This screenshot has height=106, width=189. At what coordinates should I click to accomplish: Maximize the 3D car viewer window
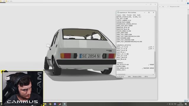151,4
